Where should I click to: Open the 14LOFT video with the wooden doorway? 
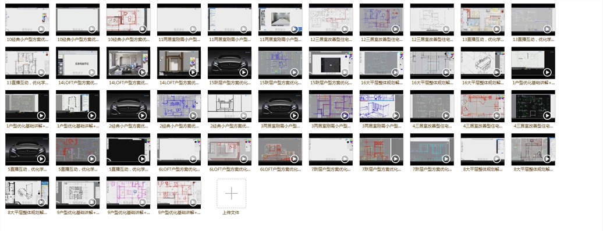point(179,63)
